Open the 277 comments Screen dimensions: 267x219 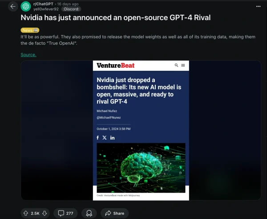pos(65,213)
